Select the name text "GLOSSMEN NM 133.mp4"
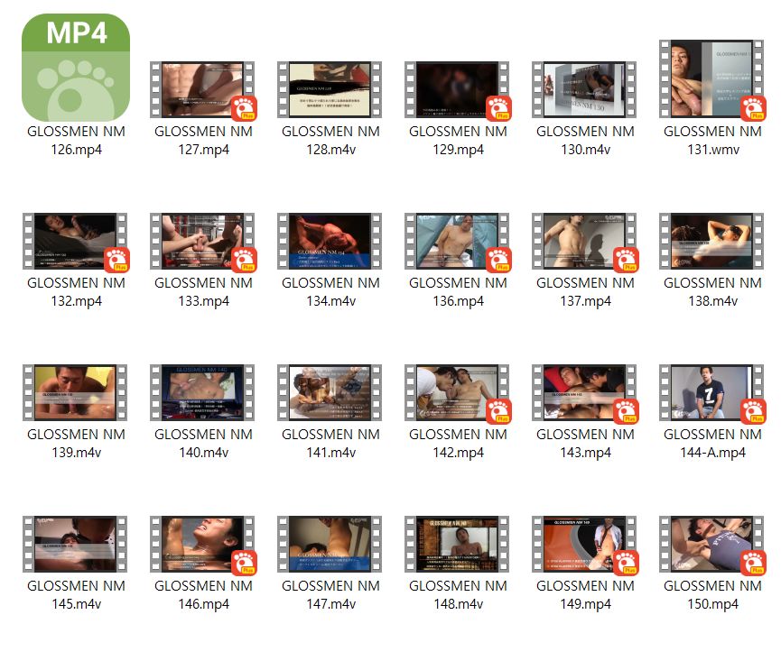This screenshot has height=670, width=781. pyautogui.click(x=204, y=292)
